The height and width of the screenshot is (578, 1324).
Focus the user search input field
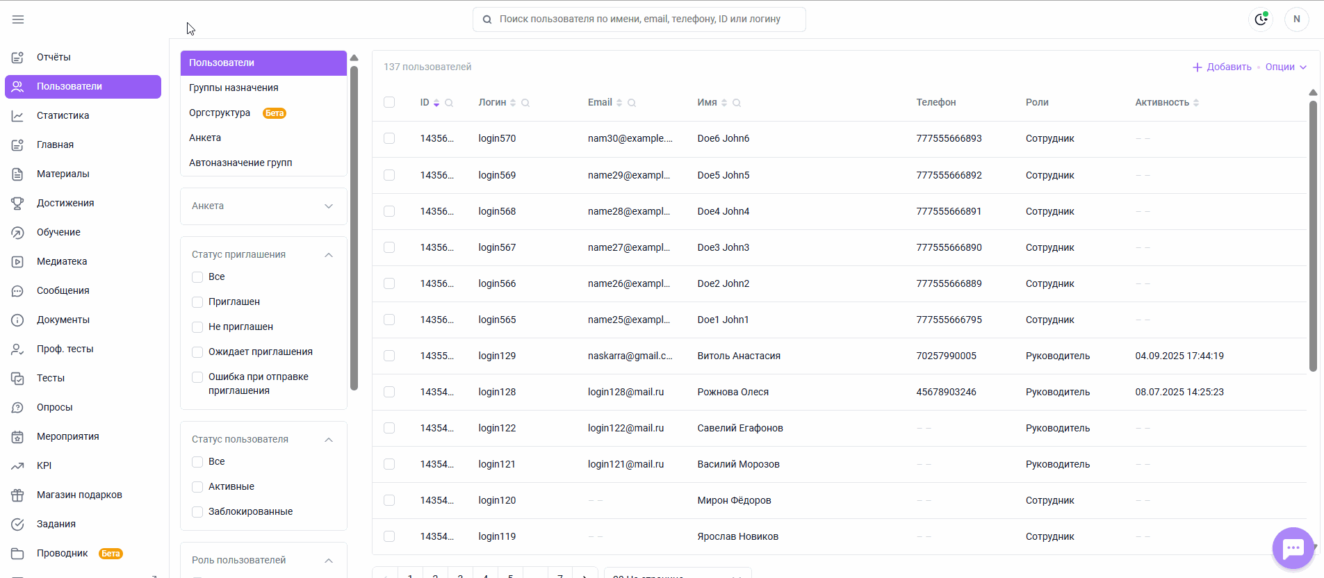pos(639,19)
